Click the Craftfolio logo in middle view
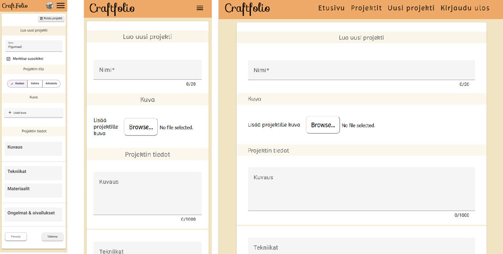This screenshot has height=254, width=503. pyautogui.click(x=112, y=8)
